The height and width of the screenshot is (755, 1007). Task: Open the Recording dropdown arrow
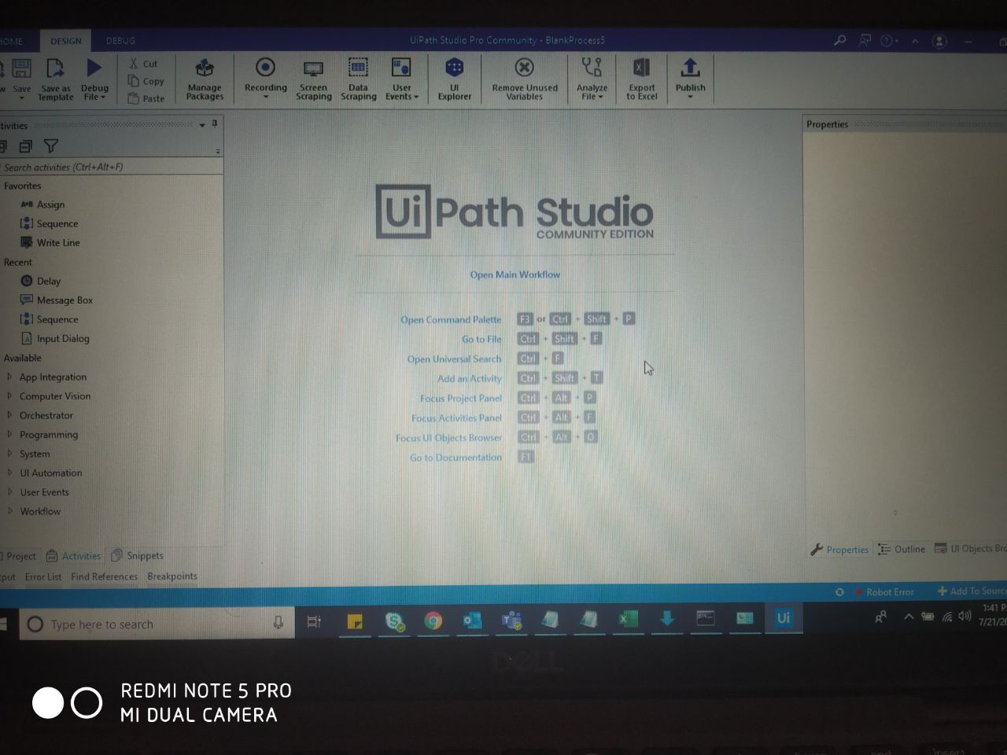tap(266, 97)
